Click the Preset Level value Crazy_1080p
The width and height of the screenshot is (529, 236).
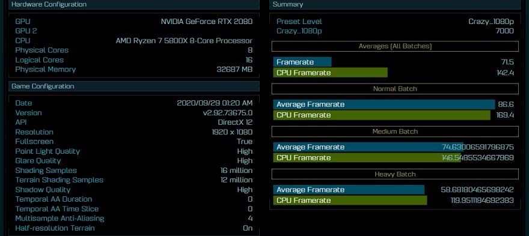[x=491, y=22]
